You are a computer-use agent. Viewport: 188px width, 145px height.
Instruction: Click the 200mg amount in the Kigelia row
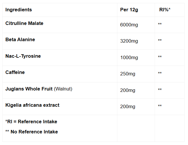[128, 107]
